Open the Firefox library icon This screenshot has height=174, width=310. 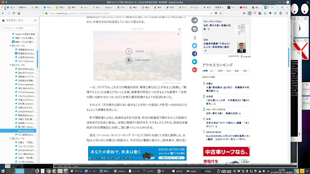245,13
